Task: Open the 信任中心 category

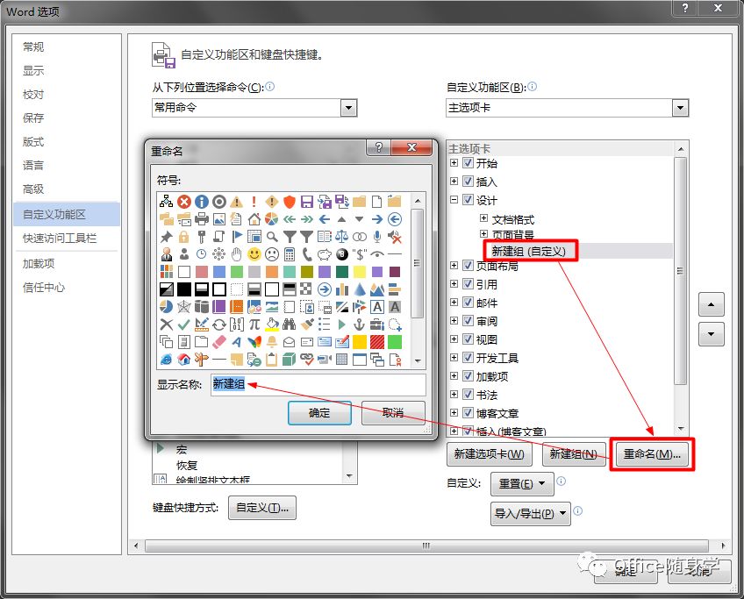Action: [x=44, y=288]
